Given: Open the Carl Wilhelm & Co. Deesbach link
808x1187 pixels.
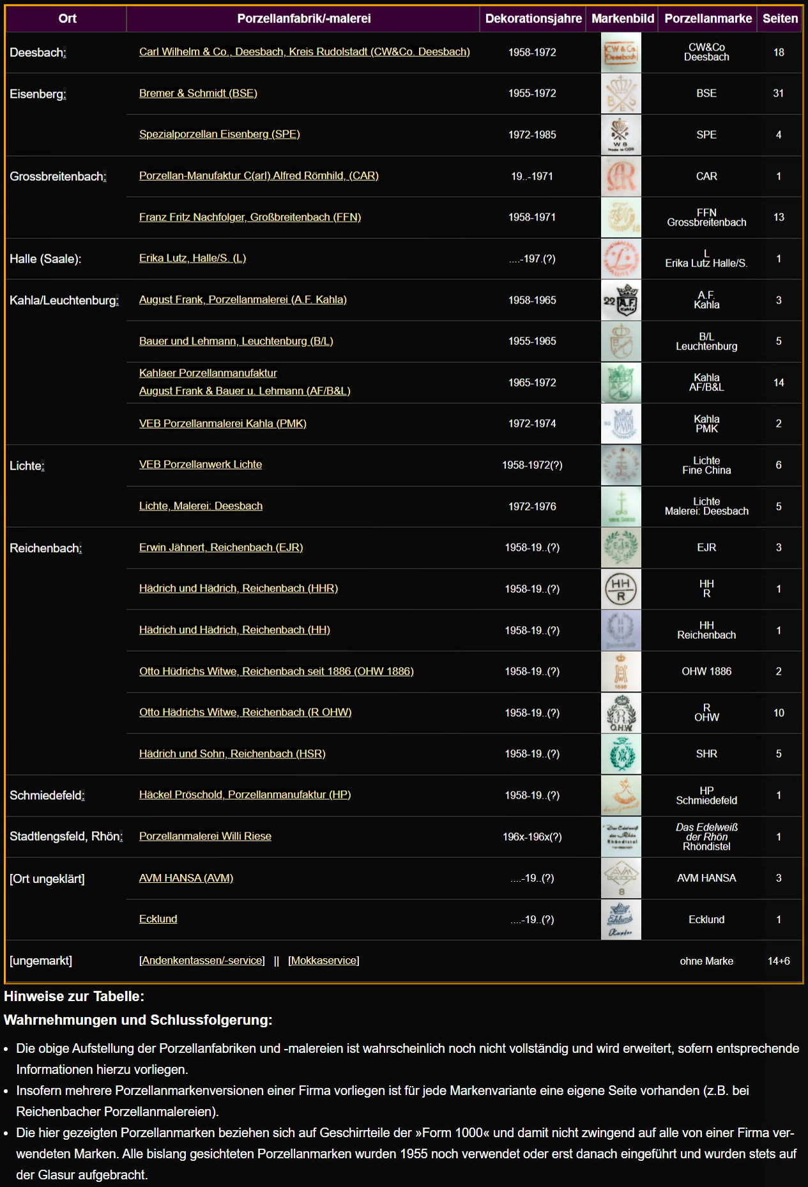Looking at the screenshot, I should 305,52.
